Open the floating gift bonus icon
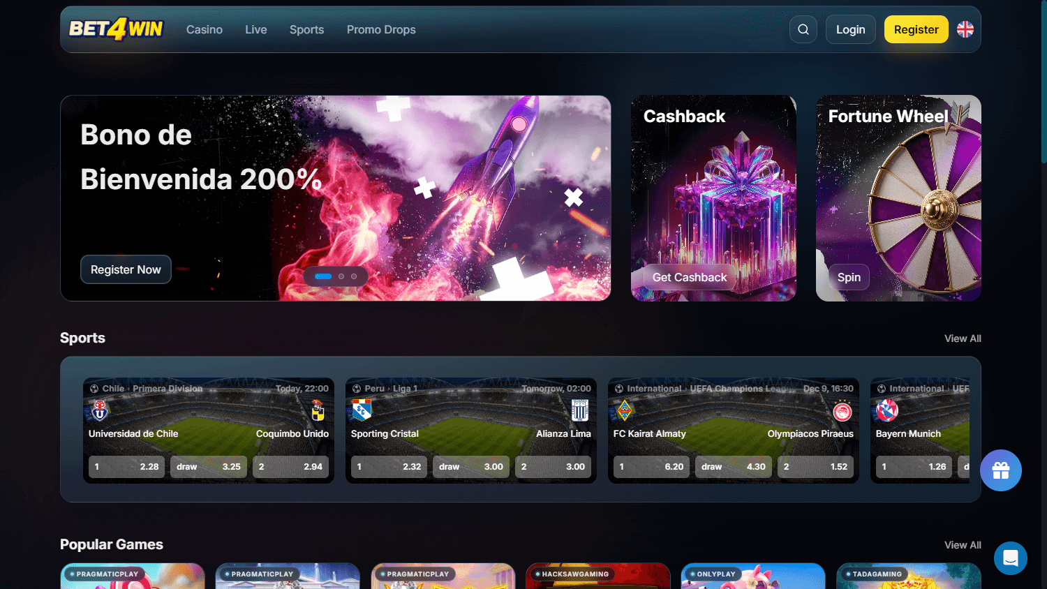 coord(1001,470)
